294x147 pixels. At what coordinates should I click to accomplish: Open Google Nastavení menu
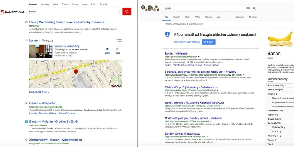(240, 17)
